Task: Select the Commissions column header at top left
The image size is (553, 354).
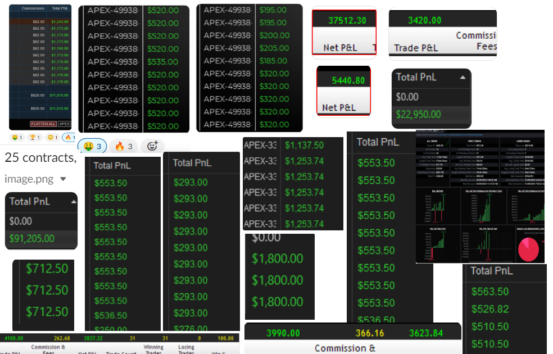Action: (33, 9)
